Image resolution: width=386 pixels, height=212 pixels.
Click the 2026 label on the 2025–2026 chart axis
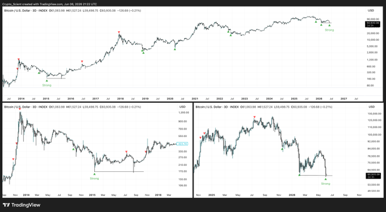point(292,195)
